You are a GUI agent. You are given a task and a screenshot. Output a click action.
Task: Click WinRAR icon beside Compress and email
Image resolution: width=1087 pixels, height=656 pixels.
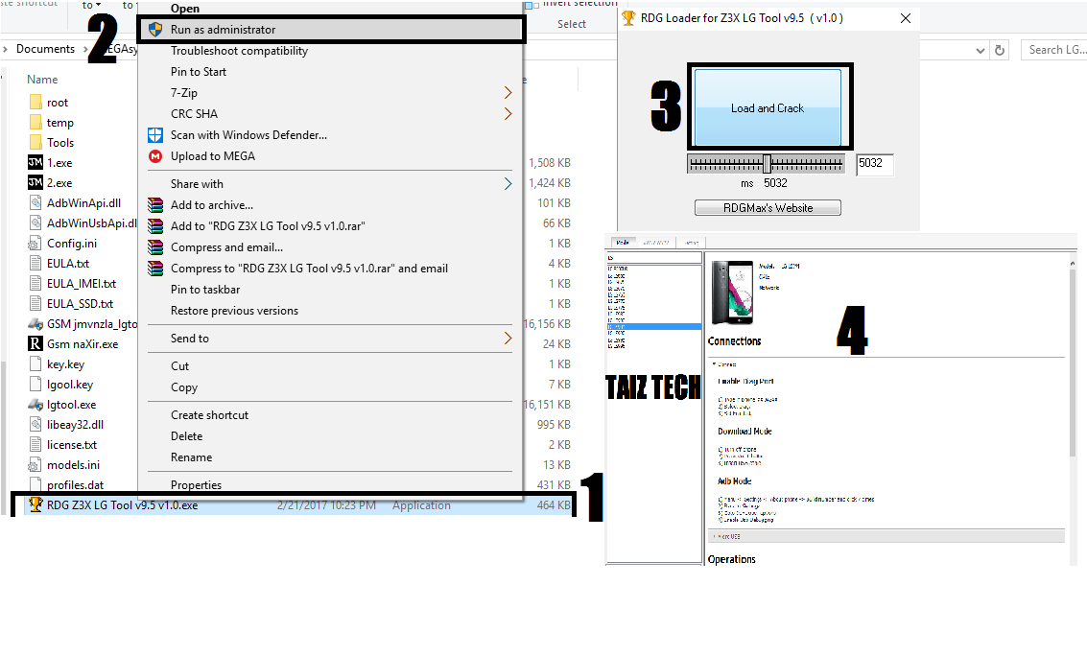tap(155, 247)
